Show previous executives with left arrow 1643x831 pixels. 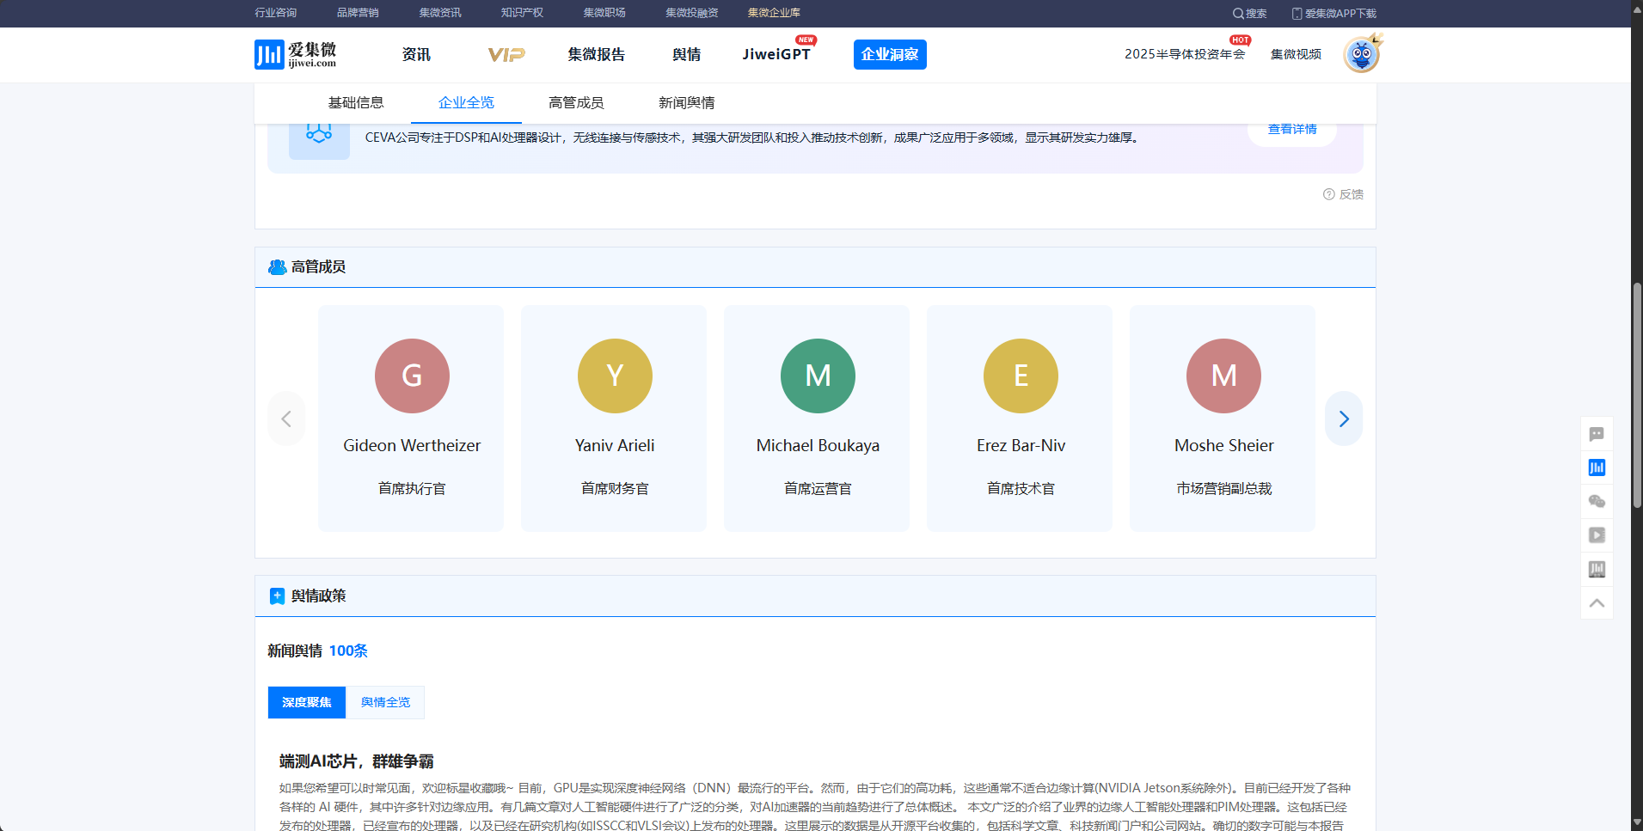click(x=286, y=419)
